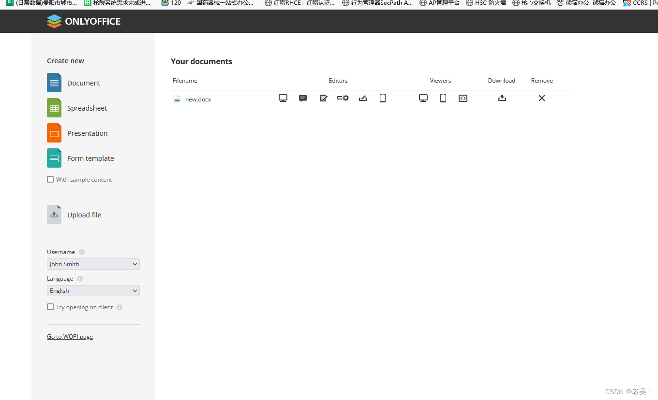The image size is (658, 400).
Task: View new.docx in the desktop viewer
Action: (x=423, y=98)
